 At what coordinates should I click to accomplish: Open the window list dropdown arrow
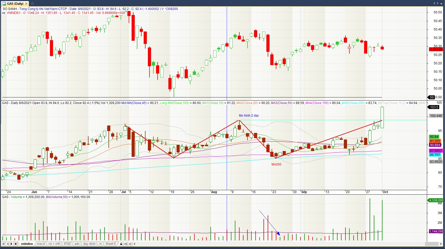click(441, 3)
